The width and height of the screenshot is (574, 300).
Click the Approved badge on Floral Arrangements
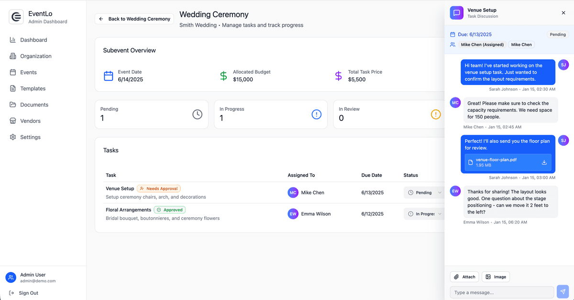tap(169, 210)
